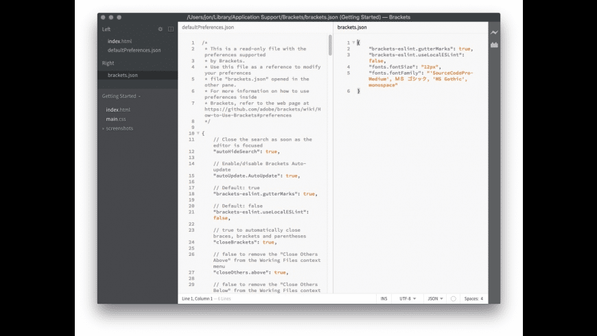Open the JSON language mode dropdown
Image resolution: width=597 pixels, height=336 pixels.
coord(435,299)
